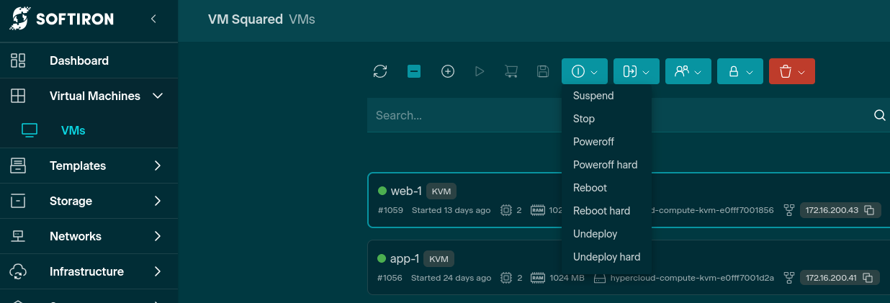Viewport: 890px width, 303px height.
Task: Open the lock actions dropdown
Action: pyautogui.click(x=740, y=71)
